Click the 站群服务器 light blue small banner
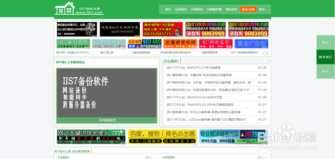The height and width of the screenshot is (159, 335). click(109, 44)
